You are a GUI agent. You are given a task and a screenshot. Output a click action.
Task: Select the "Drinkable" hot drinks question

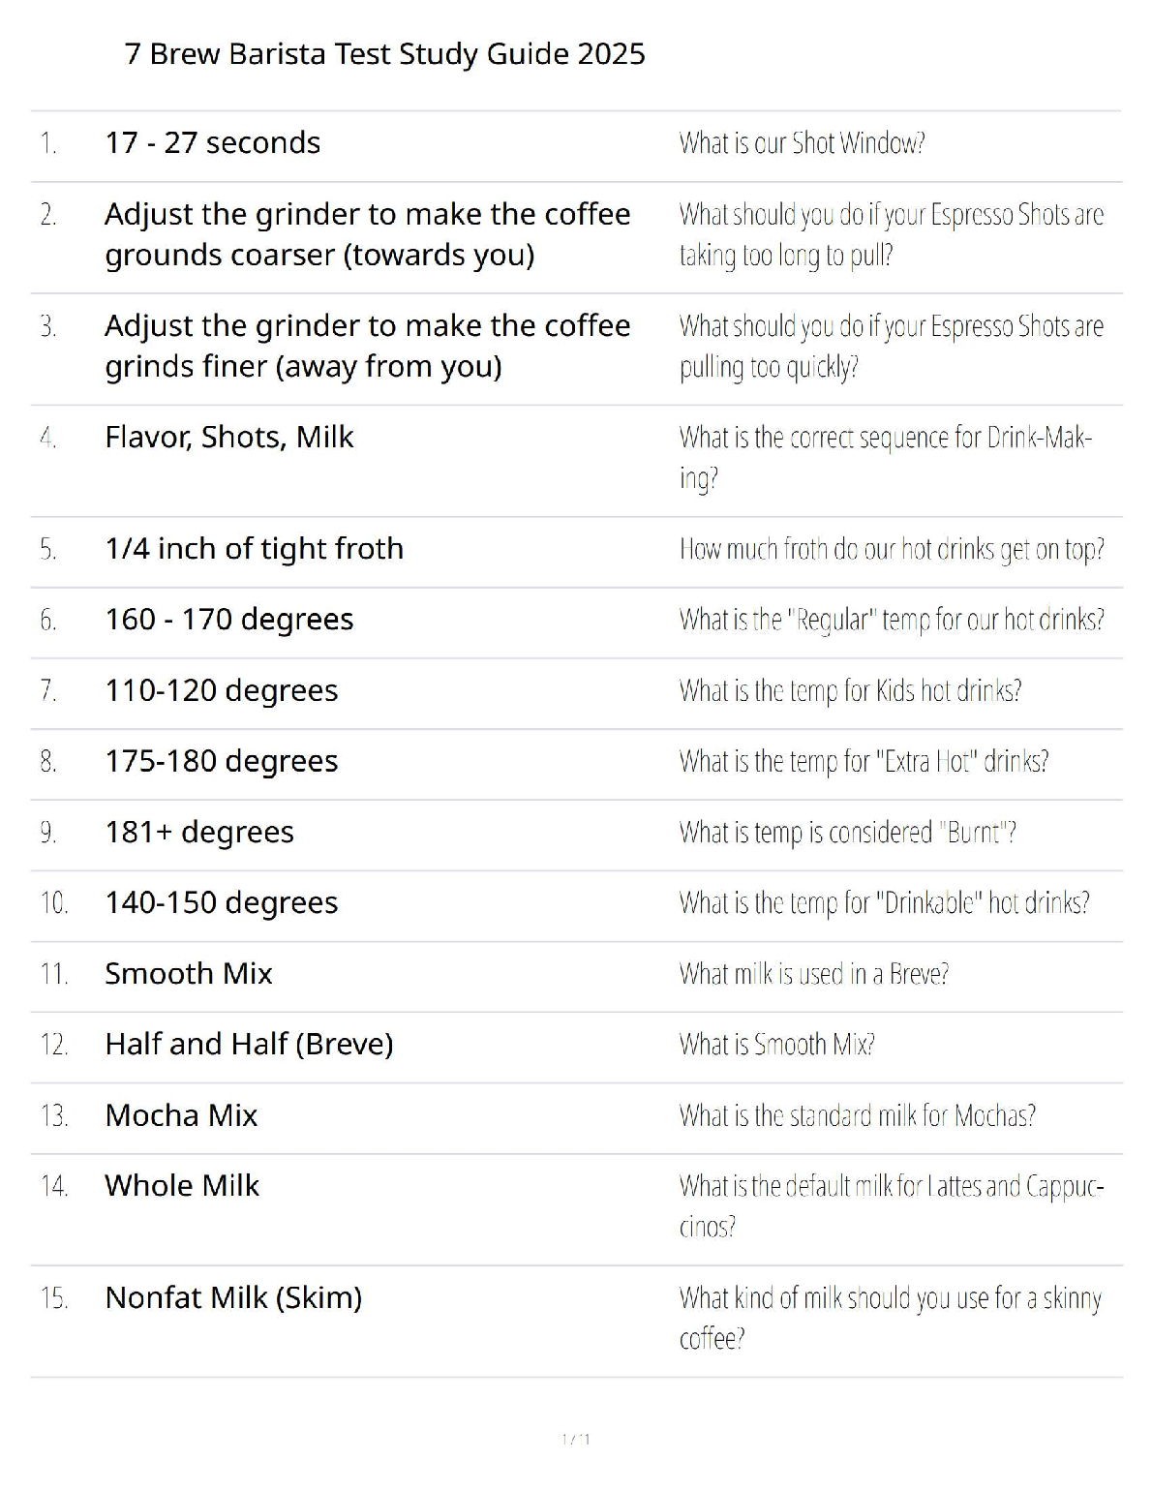(x=884, y=903)
